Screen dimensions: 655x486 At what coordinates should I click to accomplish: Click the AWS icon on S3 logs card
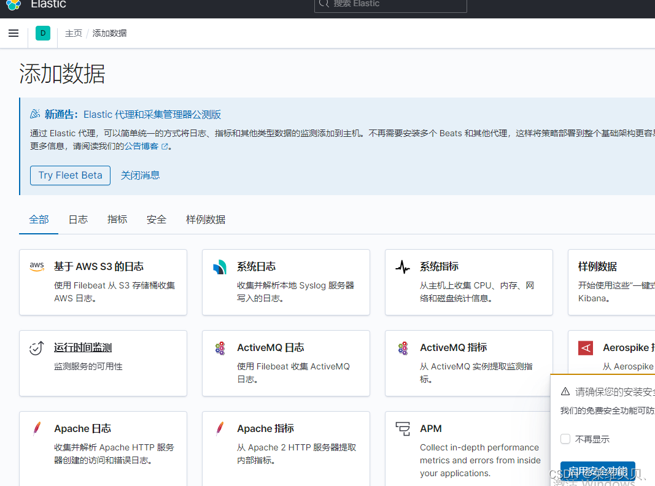(x=37, y=266)
